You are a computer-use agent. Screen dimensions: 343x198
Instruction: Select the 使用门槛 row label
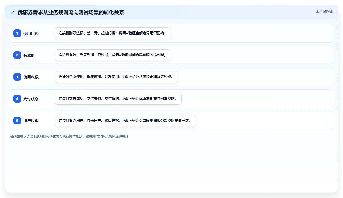31,33
